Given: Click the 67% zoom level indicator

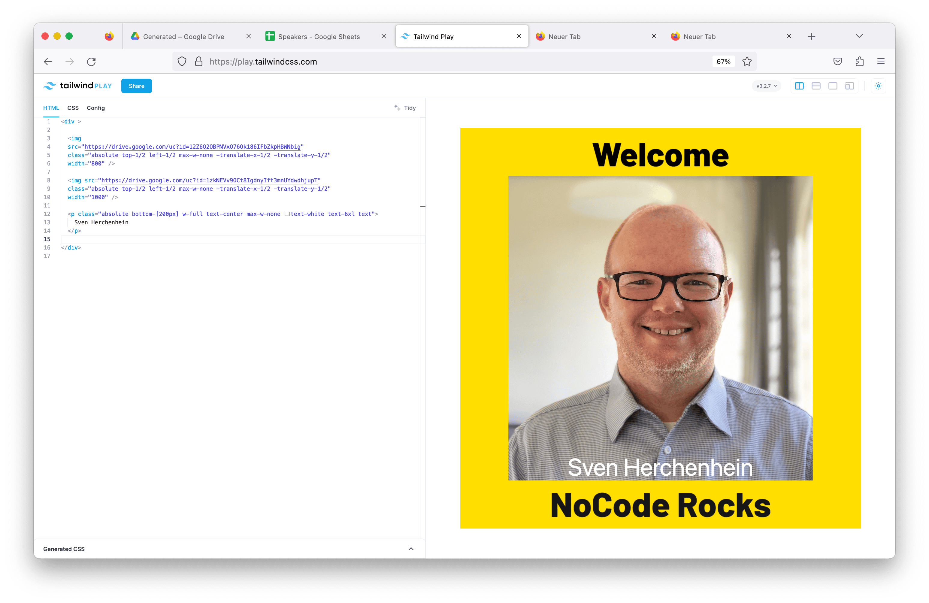Looking at the screenshot, I should coord(723,62).
